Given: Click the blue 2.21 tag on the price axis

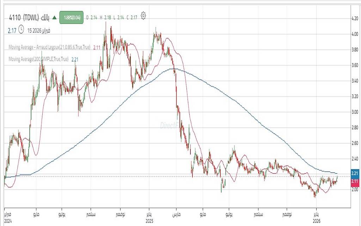Looking at the screenshot, I should point(355,173).
